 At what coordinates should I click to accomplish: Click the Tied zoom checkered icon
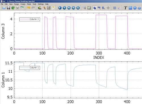(x=89, y=8)
